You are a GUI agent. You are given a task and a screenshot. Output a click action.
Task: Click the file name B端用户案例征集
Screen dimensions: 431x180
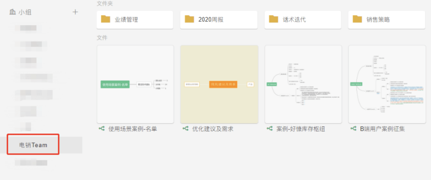coord(383,129)
